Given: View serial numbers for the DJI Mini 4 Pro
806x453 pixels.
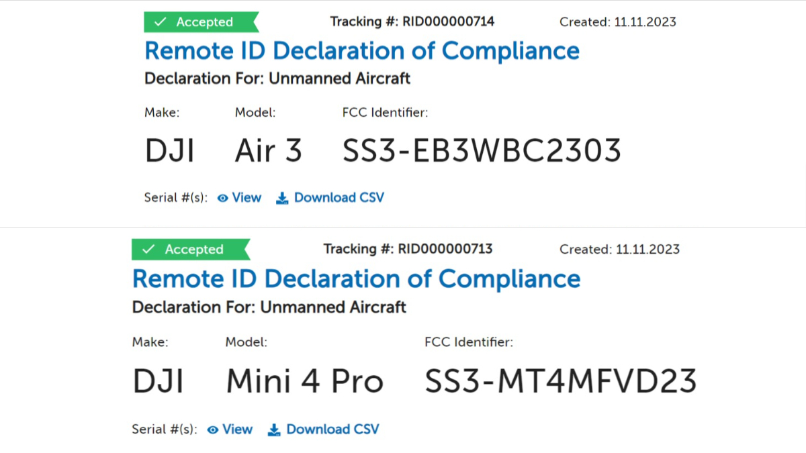Looking at the screenshot, I should 237,430.
